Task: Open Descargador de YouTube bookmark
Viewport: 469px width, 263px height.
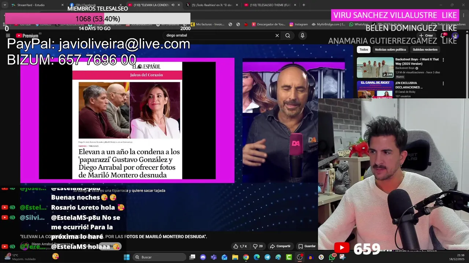Action: (268, 24)
